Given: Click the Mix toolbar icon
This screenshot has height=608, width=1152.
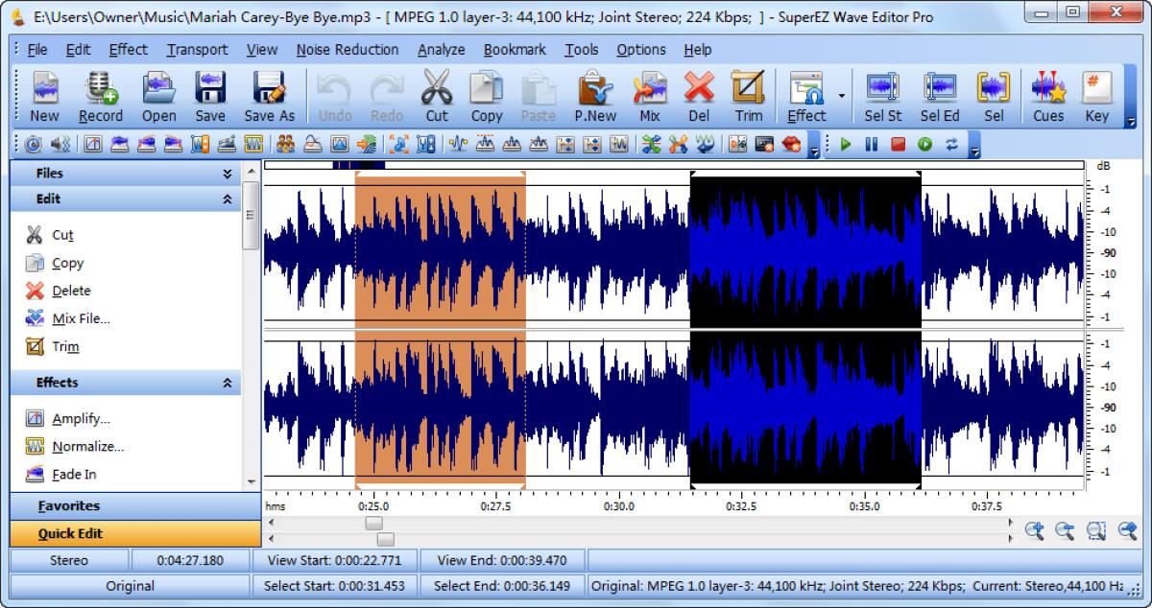Looking at the screenshot, I should [651, 95].
